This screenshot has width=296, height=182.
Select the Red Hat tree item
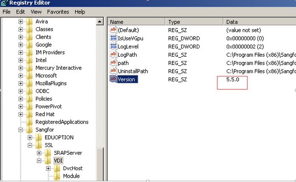45,114
